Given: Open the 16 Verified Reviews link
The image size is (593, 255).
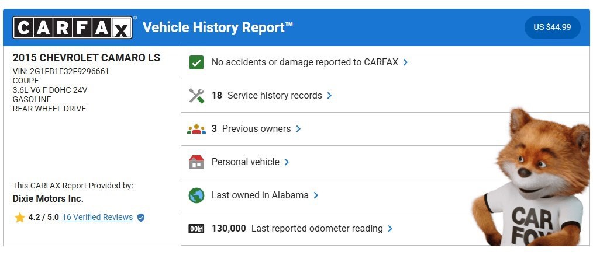Looking at the screenshot, I should (97, 217).
